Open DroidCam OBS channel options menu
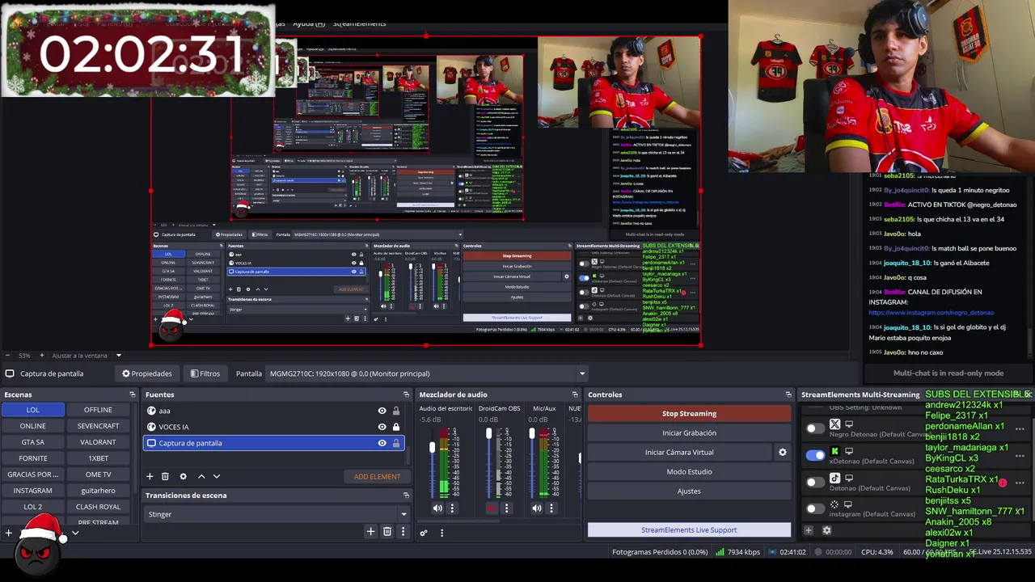Viewport: 1035px width, 582px height. (x=506, y=508)
